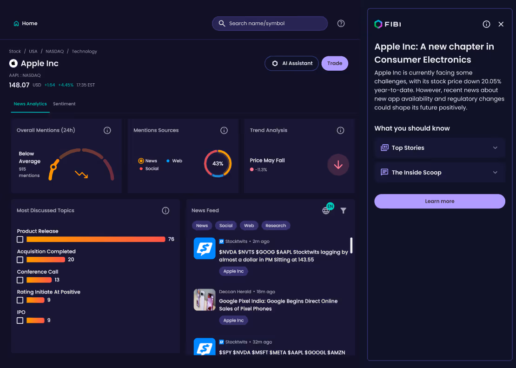Click the downward trend arrow in mentions gauge

pyautogui.click(x=81, y=174)
